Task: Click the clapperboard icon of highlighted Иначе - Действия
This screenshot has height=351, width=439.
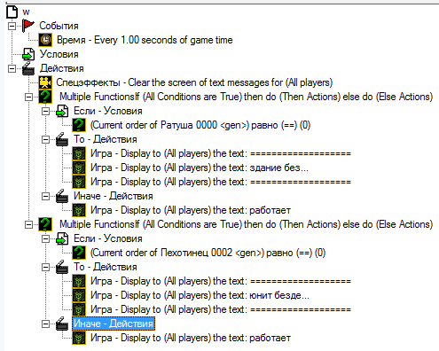Action: [62, 324]
